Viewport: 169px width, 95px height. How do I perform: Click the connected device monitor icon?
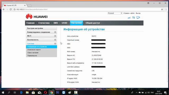(x=138, y=17)
